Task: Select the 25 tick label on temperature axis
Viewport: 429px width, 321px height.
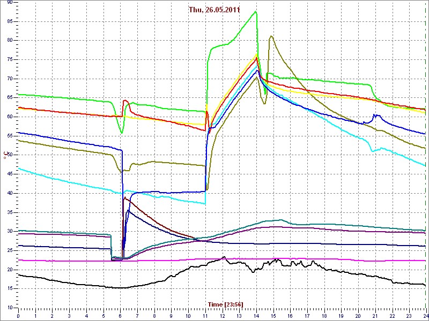Action: pyautogui.click(x=10, y=250)
